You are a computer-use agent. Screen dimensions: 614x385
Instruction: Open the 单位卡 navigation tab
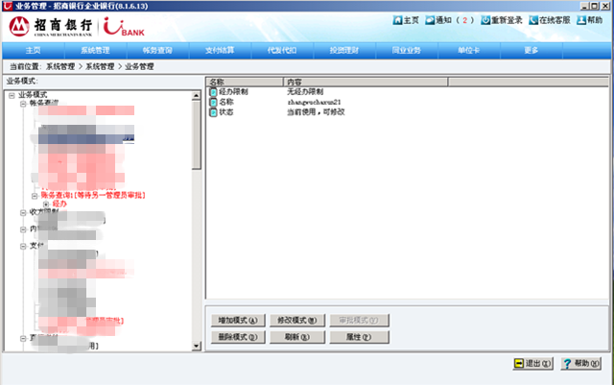pyautogui.click(x=469, y=51)
